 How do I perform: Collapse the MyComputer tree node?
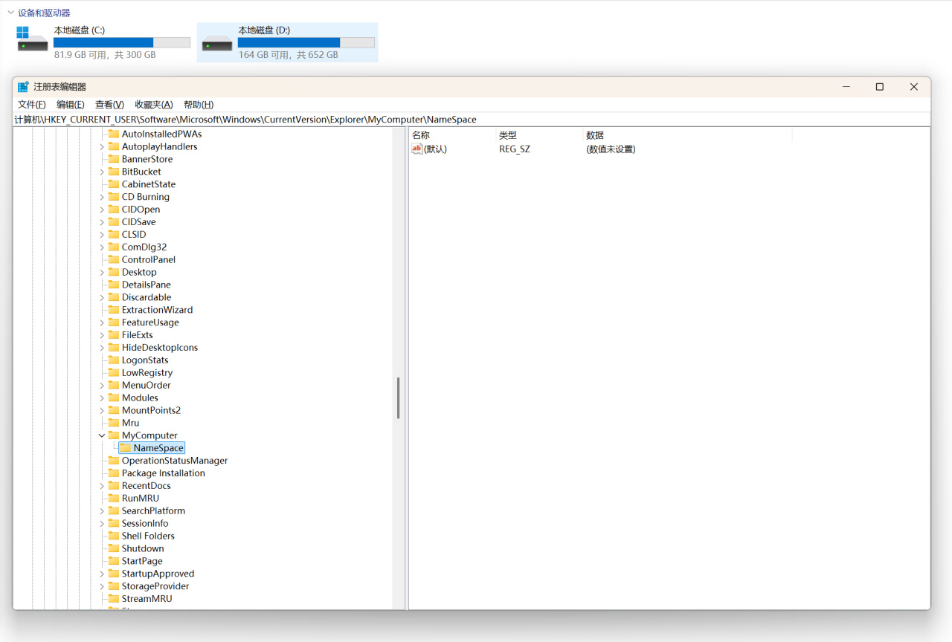pyautogui.click(x=102, y=435)
